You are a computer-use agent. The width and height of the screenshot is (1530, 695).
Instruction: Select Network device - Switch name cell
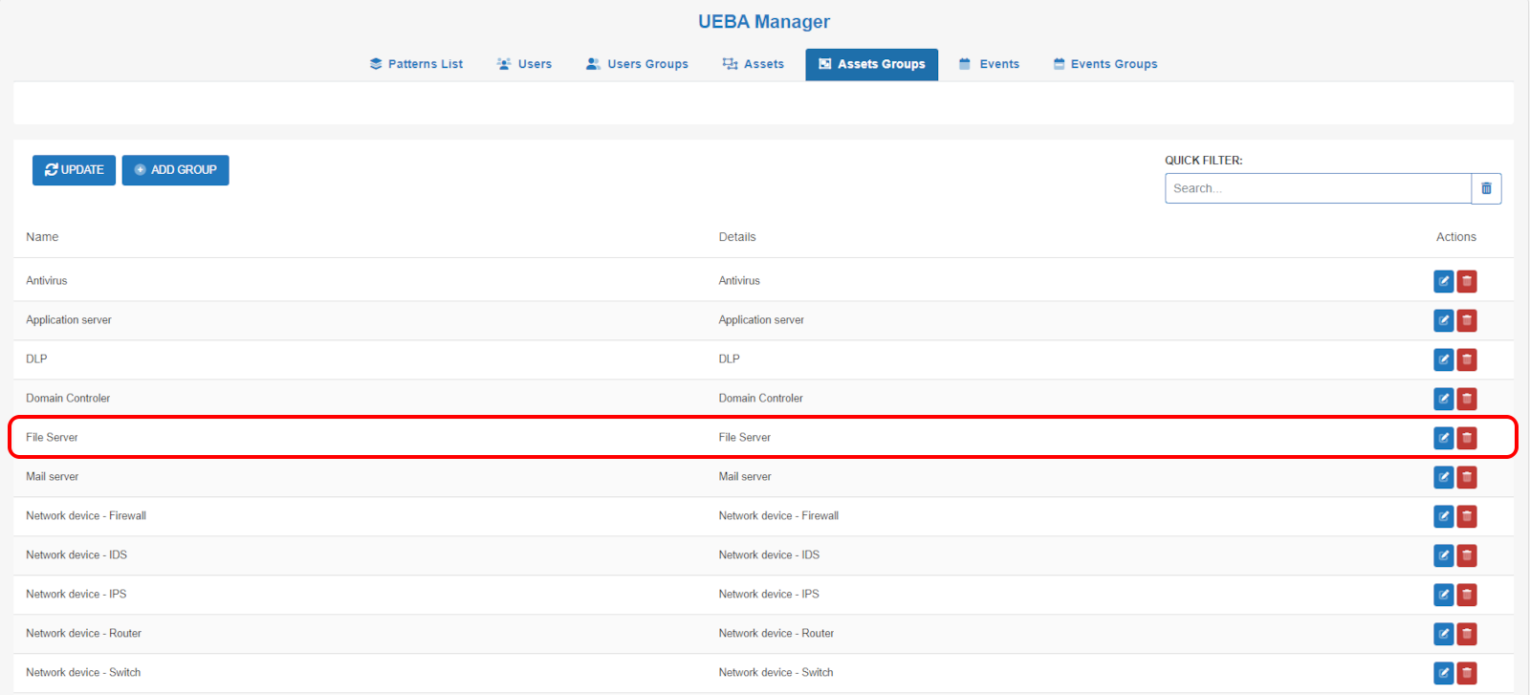83,673
